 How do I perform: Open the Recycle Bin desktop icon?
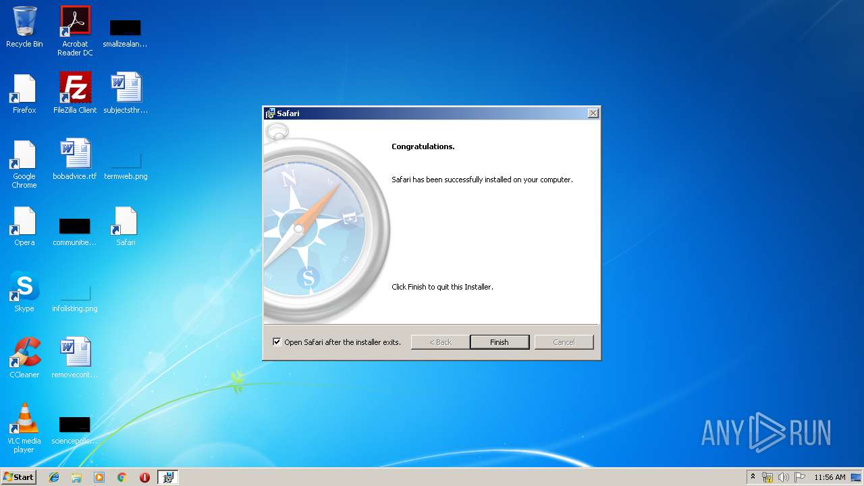click(24, 27)
